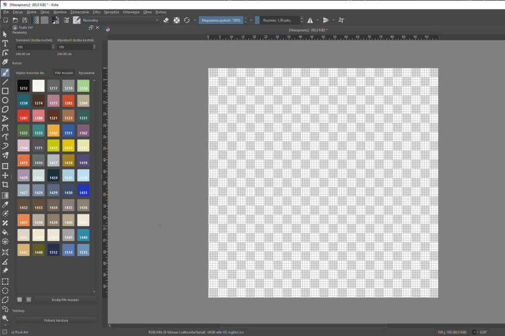Click the Dodaj filtr mozaiki button
The height and width of the screenshot is (336, 505).
pyautogui.click(x=65, y=300)
